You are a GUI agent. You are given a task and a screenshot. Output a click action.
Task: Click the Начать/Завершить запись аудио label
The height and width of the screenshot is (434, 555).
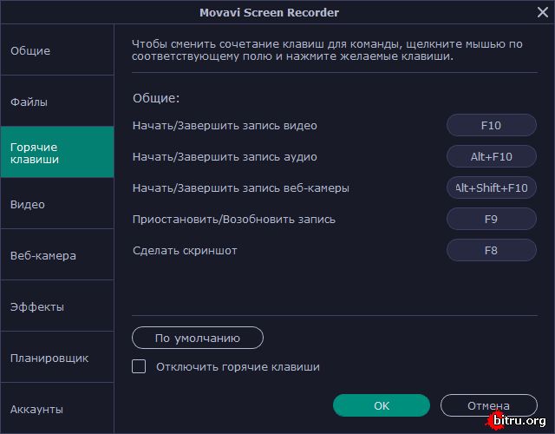coord(225,156)
